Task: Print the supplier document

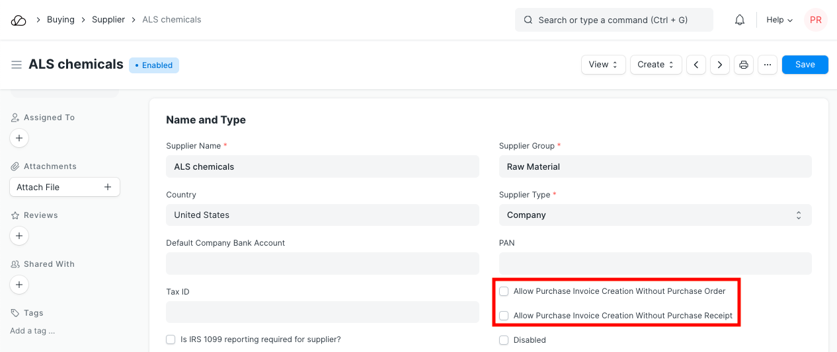Action: (744, 65)
